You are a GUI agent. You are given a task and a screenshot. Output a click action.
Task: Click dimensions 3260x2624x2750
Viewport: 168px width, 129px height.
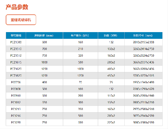[143, 56]
